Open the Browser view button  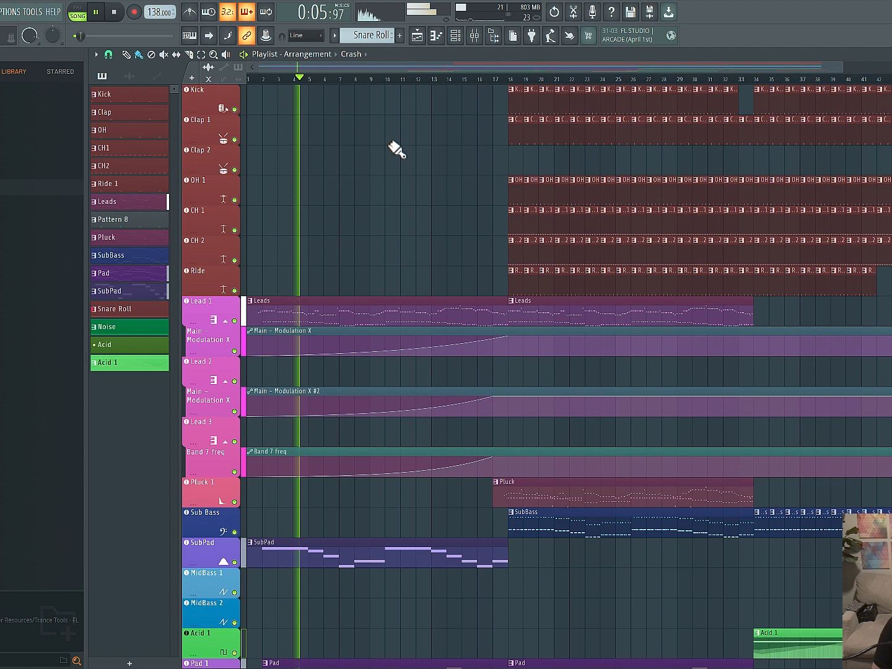[494, 36]
